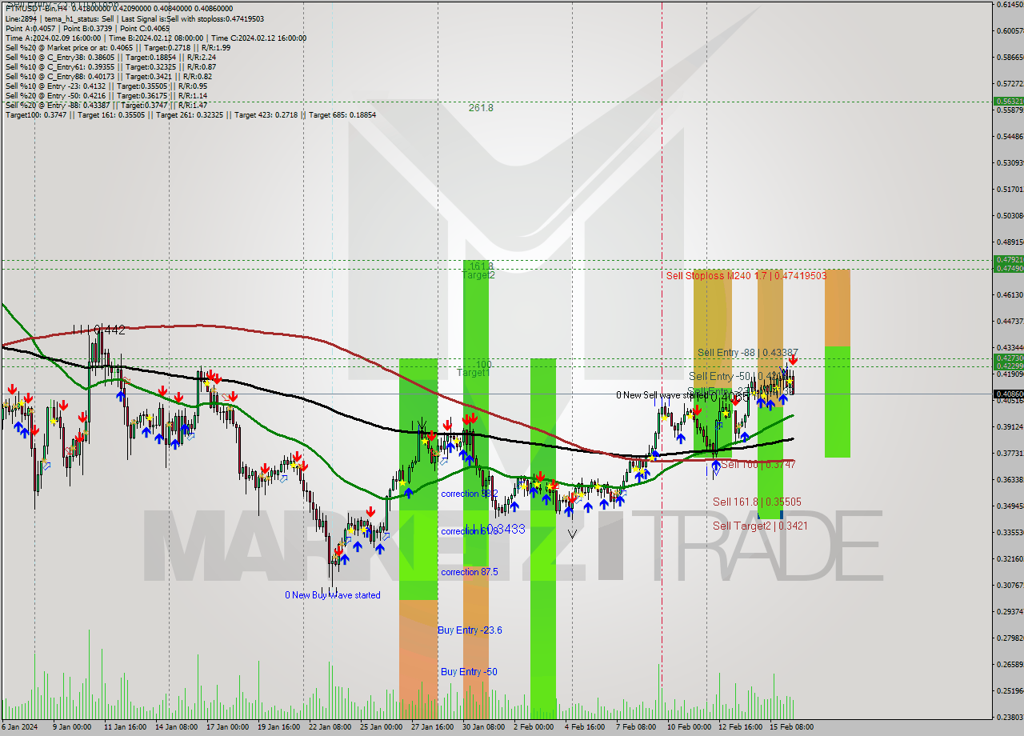Screen dimensions: 1024x736
Task: Click the '6 Jan 2024' date on the time axis
Action: 19,727
